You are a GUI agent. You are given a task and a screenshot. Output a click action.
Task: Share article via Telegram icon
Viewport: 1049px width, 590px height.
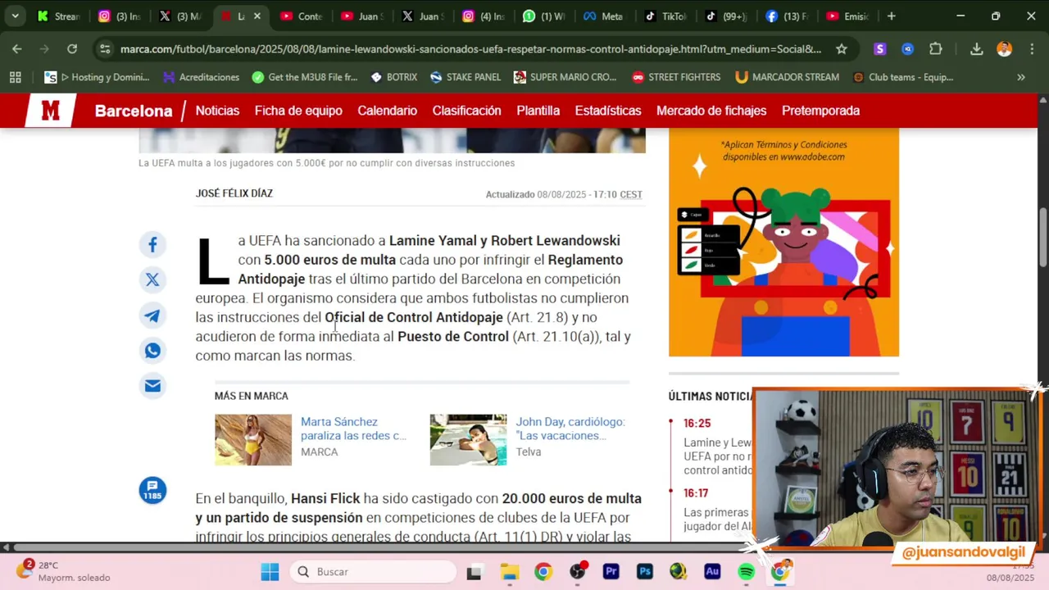point(152,315)
